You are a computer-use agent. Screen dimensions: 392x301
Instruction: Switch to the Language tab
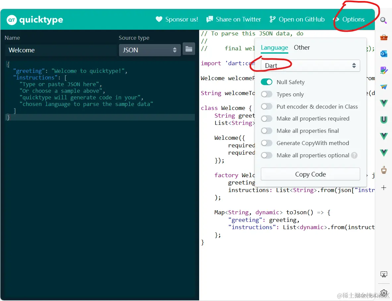[x=274, y=47]
